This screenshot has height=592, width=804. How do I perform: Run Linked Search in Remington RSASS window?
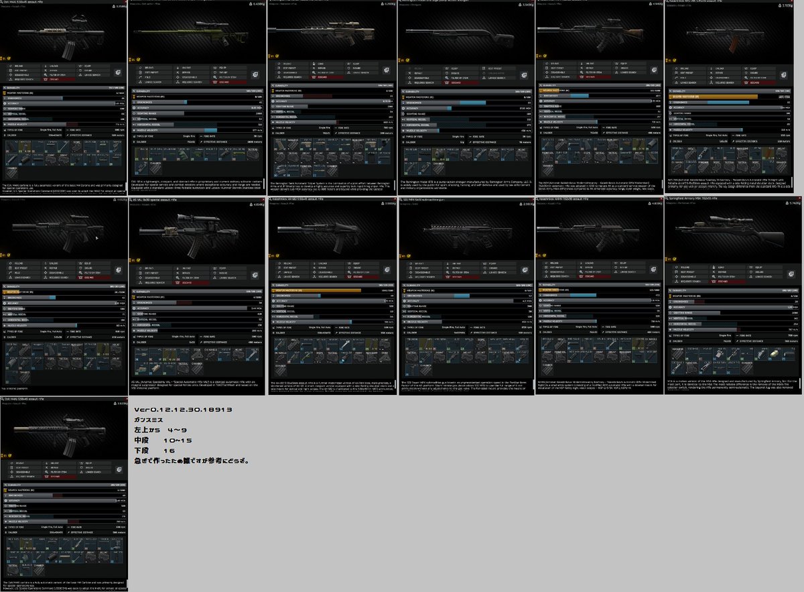361,72
